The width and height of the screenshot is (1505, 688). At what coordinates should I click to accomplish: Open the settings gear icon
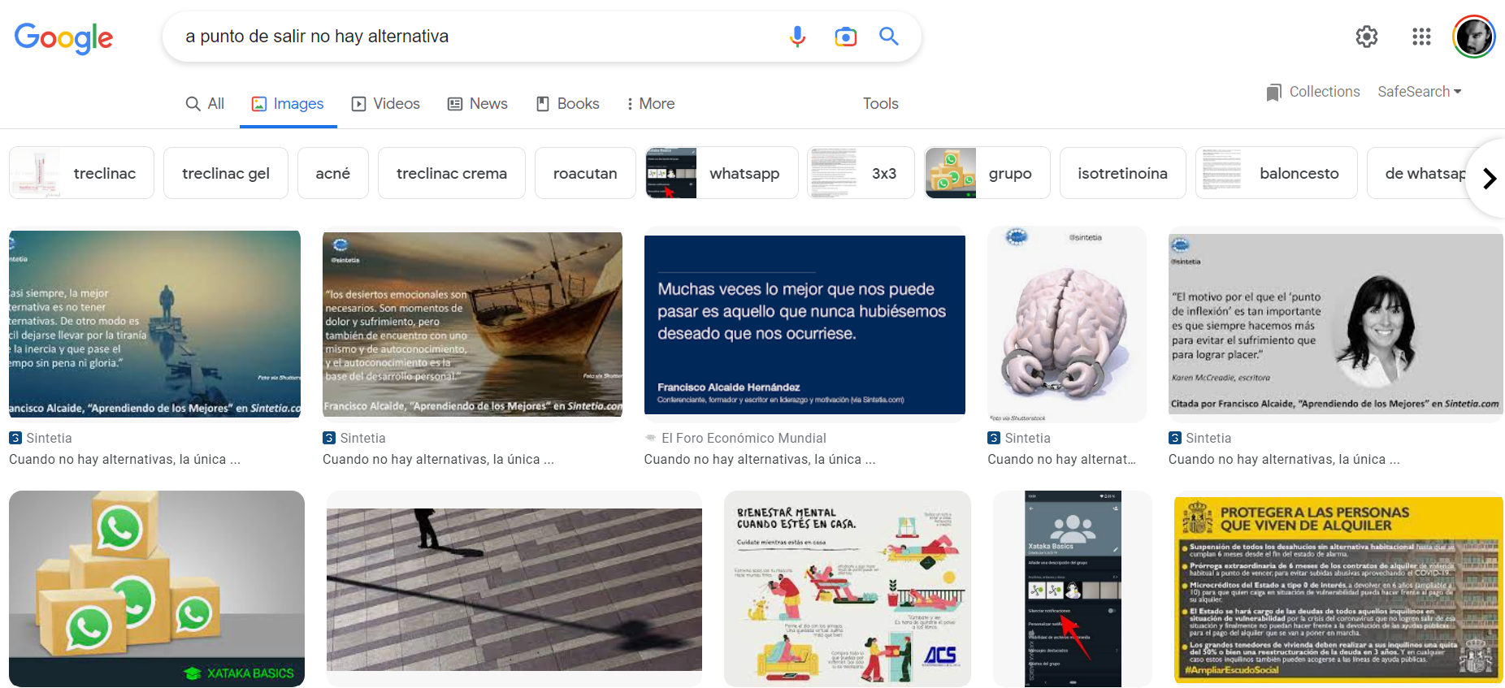[x=1366, y=37]
